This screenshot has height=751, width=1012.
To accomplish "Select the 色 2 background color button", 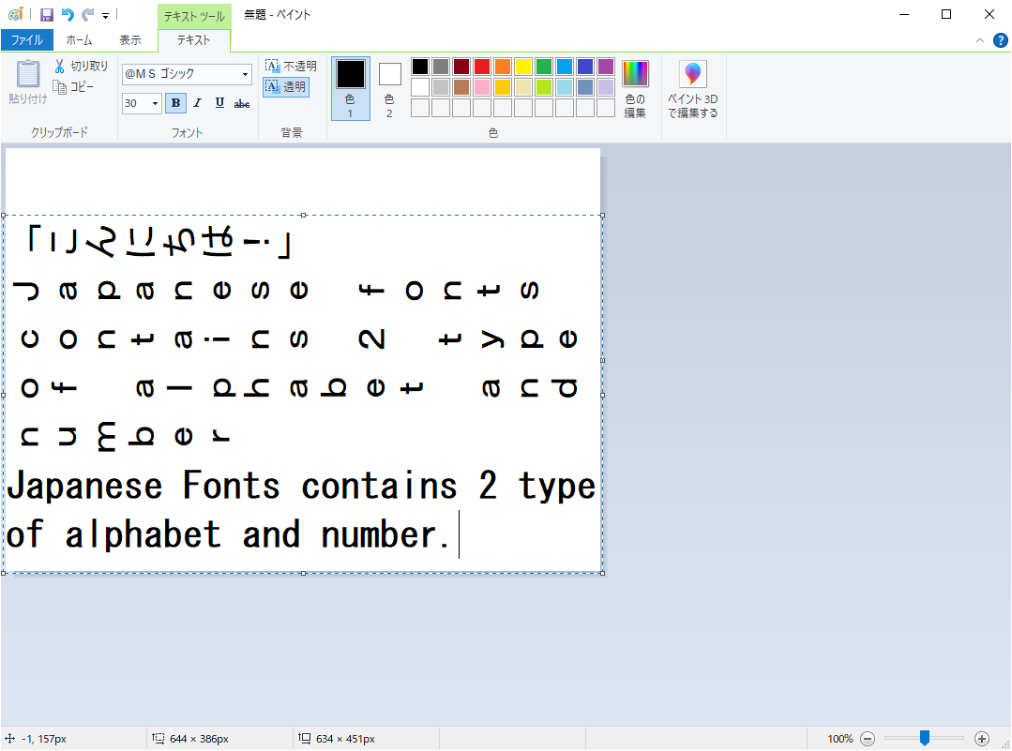I will coord(389,88).
